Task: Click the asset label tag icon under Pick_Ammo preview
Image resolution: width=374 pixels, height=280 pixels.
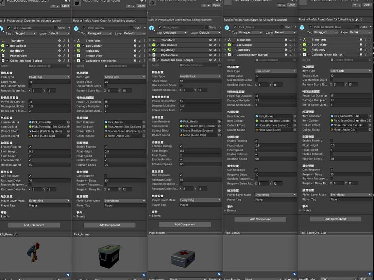Action: coord(144,275)
